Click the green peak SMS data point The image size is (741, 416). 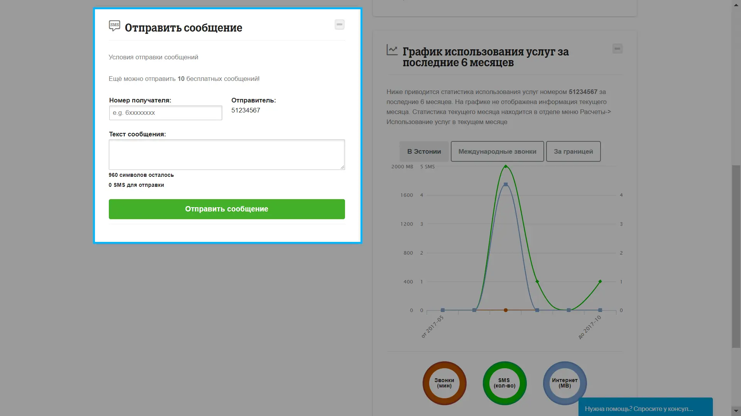[506, 167]
